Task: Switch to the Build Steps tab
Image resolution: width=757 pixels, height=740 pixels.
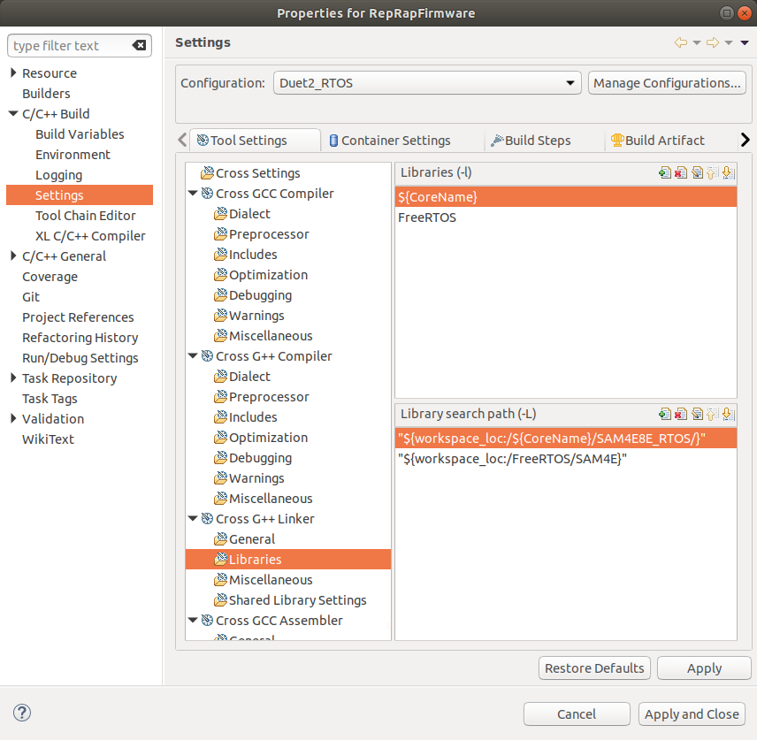Action: 537,140
